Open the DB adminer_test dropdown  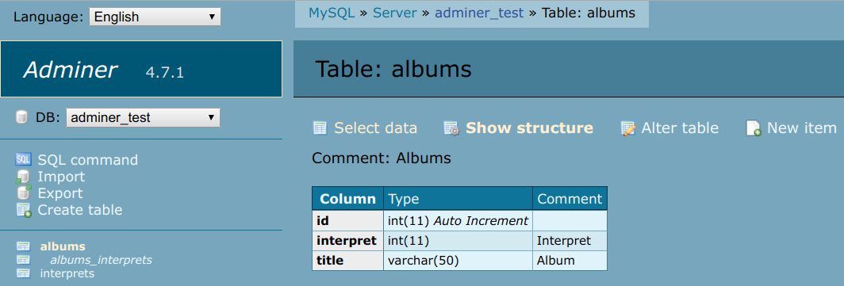point(143,117)
